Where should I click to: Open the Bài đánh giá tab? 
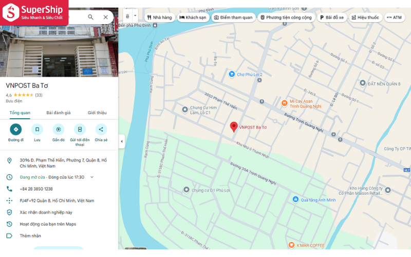59,113
